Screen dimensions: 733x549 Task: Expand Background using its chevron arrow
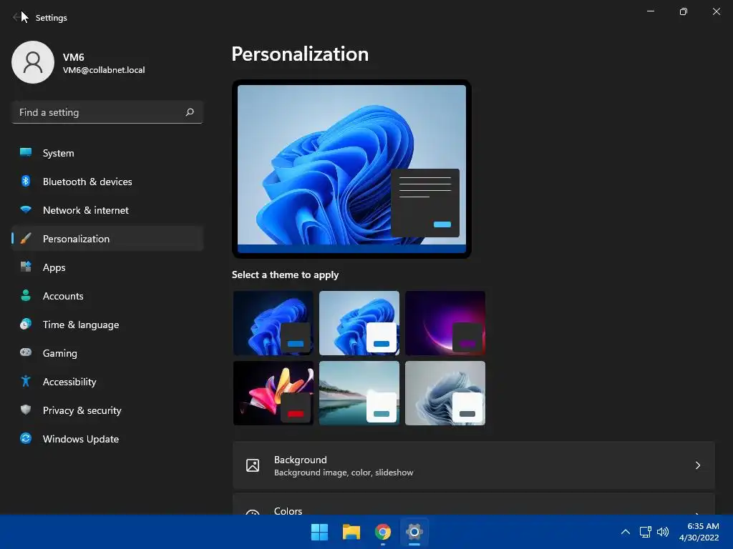tap(697, 465)
